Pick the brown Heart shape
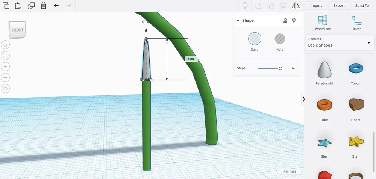The width and height of the screenshot is (376, 179). click(x=356, y=104)
